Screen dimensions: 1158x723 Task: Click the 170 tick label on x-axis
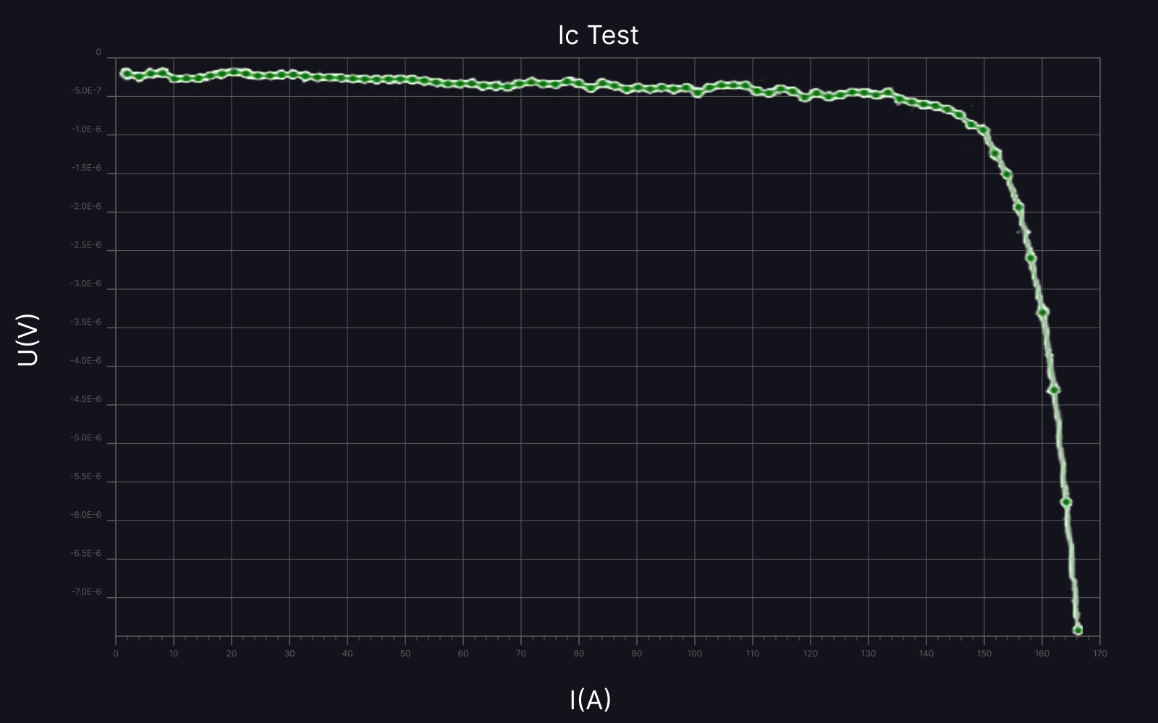1099,654
